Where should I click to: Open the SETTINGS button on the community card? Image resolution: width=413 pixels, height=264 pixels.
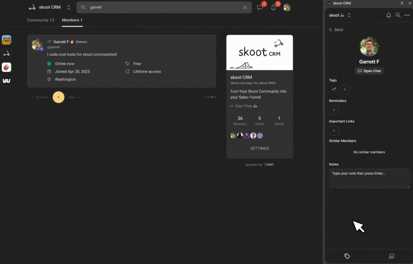[259, 148]
